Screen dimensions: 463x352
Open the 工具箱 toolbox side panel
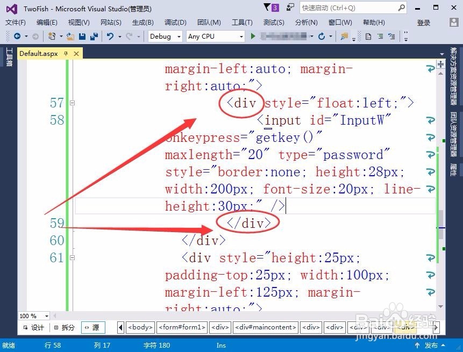point(9,58)
